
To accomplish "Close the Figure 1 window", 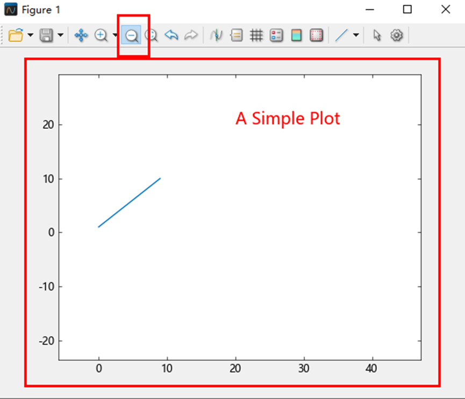I will tap(446, 10).
